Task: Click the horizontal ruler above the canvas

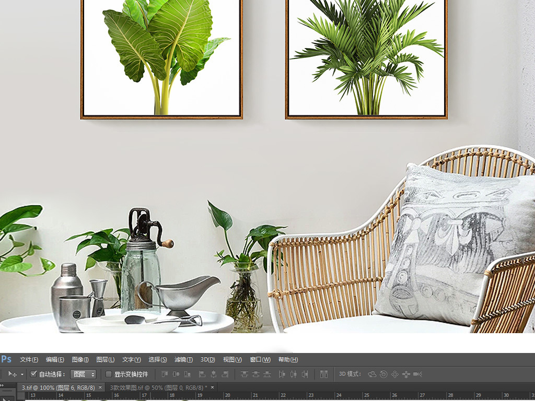Action: [x=261, y=396]
